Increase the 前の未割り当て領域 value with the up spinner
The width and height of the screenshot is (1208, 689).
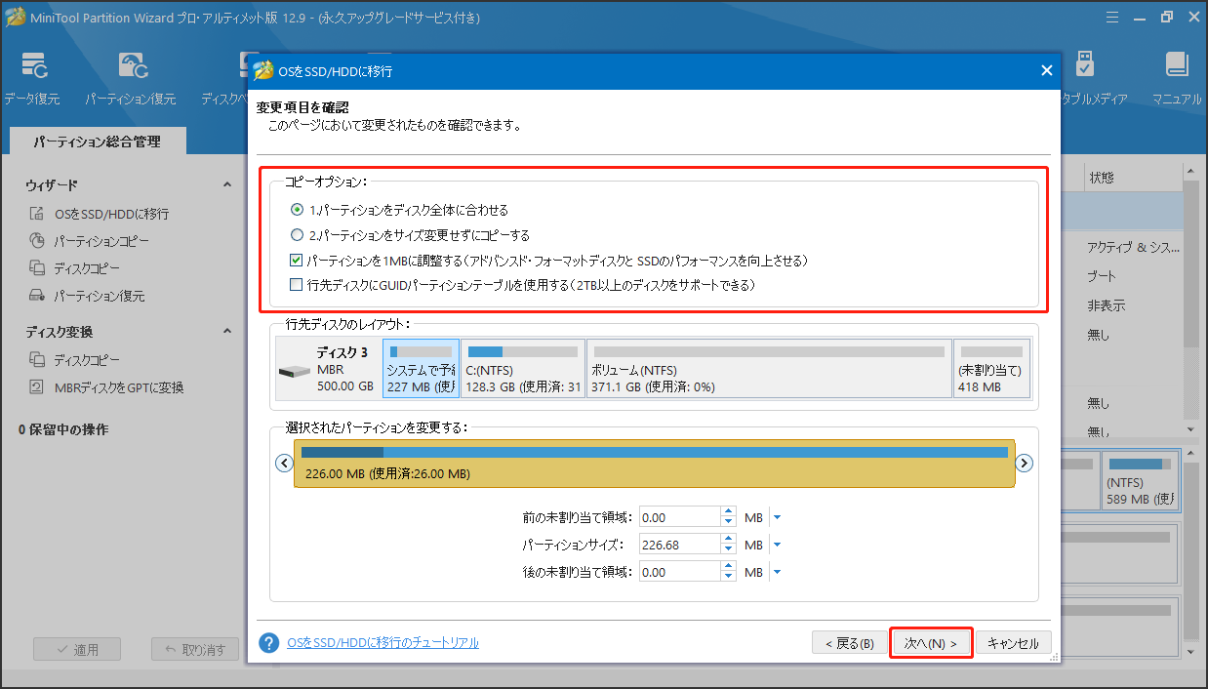[728, 512]
